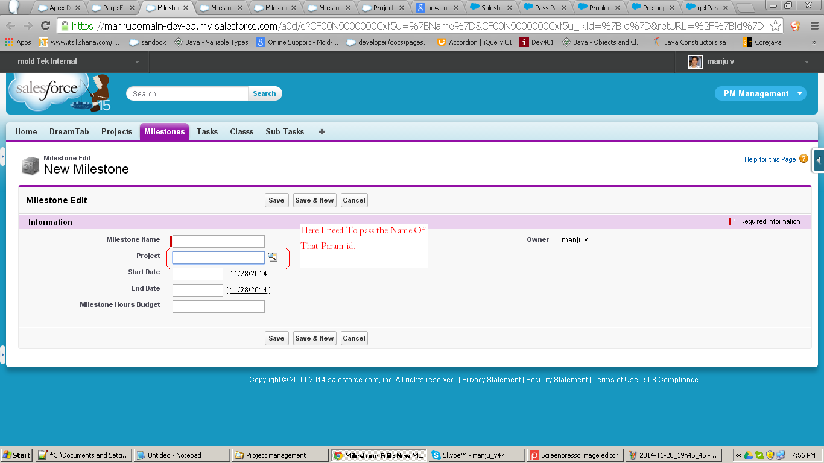The height and width of the screenshot is (463, 824).
Task: Switch to the 'how to' browser tab
Action: pos(437,8)
